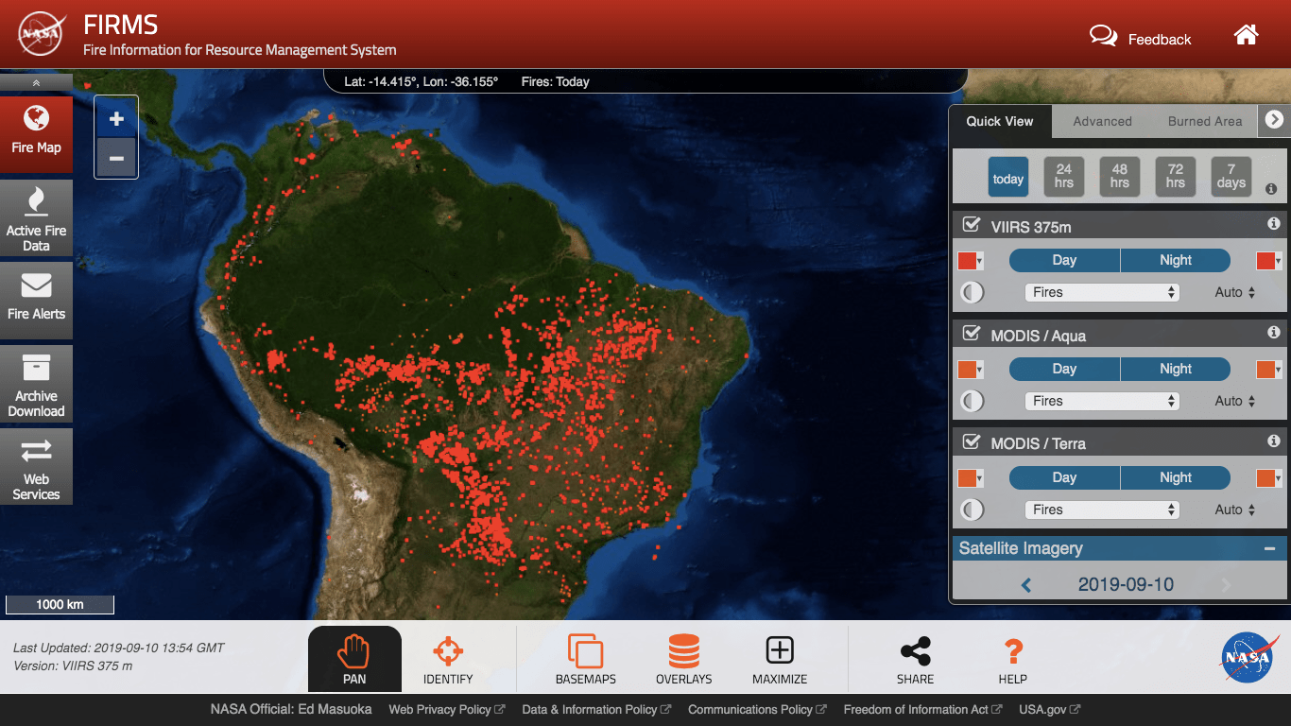Open the VIIRS 375m Fires dropdown
This screenshot has height=726, width=1291.
(1102, 292)
